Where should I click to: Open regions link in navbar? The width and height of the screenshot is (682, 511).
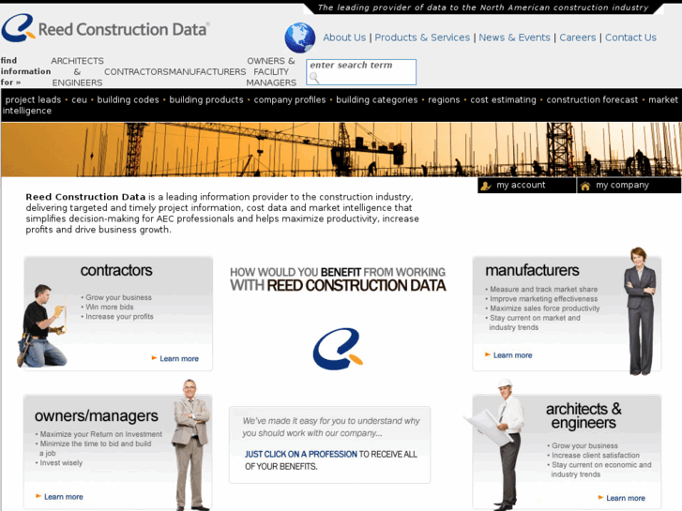(x=444, y=99)
